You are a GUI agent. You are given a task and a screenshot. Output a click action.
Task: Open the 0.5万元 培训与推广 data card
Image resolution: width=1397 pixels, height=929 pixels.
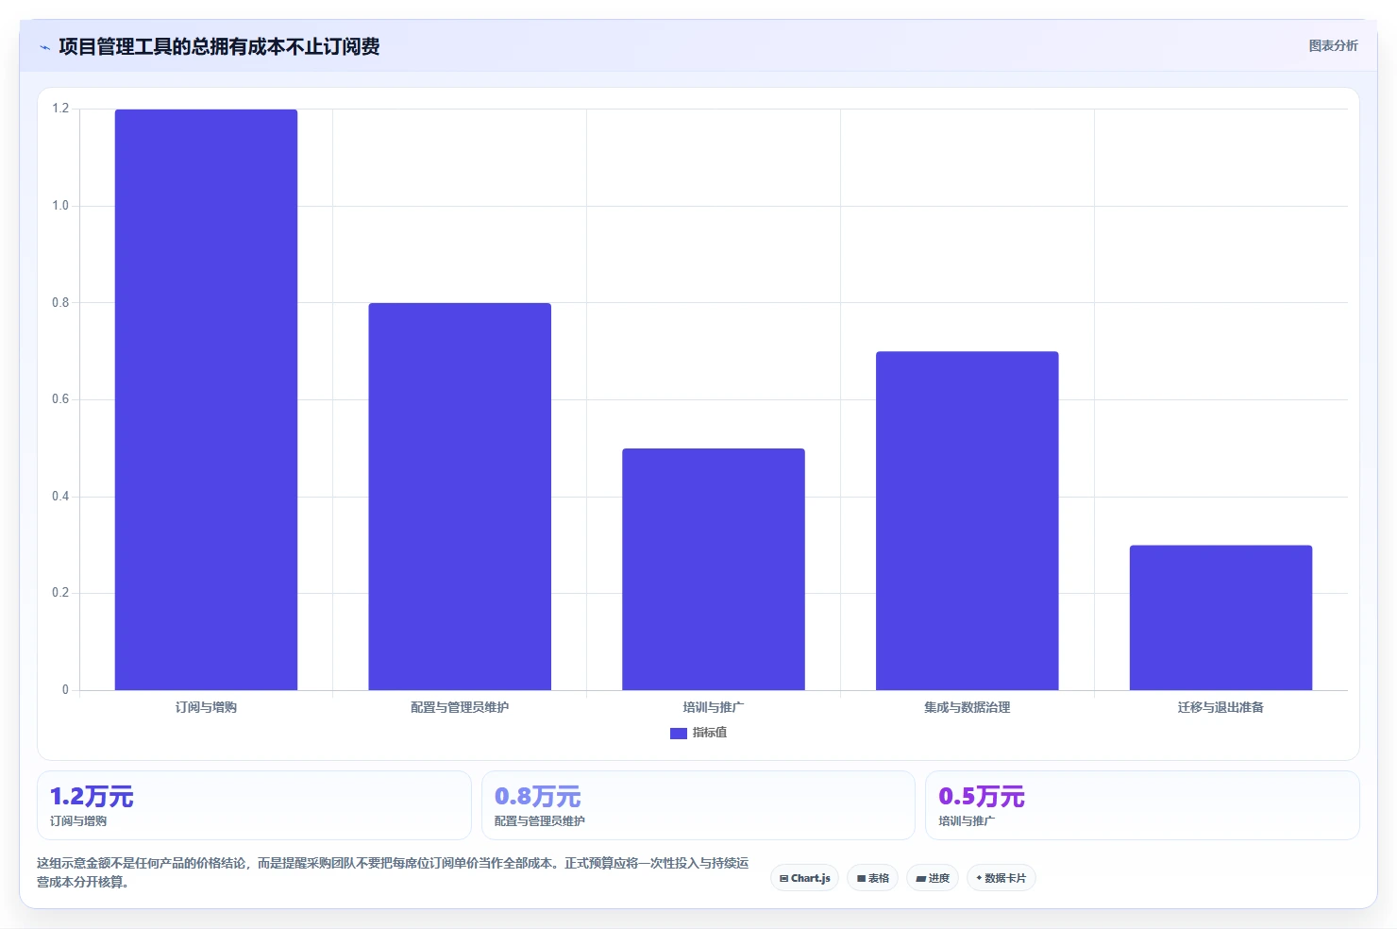point(1142,805)
